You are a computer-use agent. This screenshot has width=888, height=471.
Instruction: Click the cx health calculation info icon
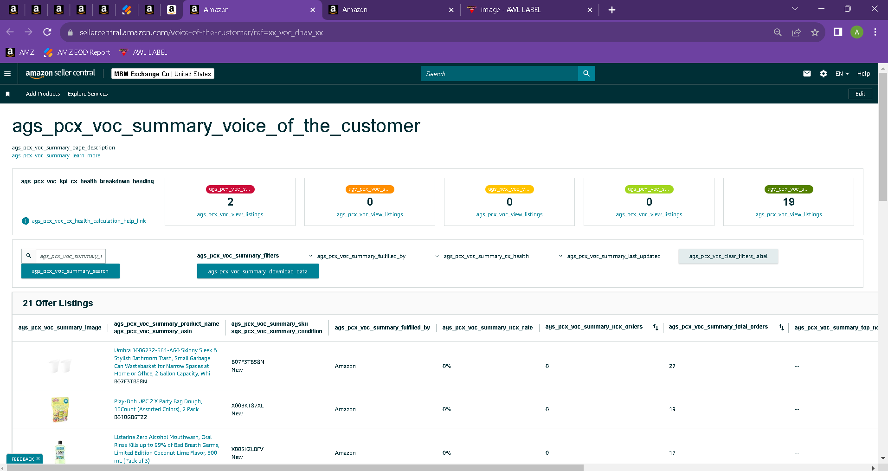click(x=26, y=221)
